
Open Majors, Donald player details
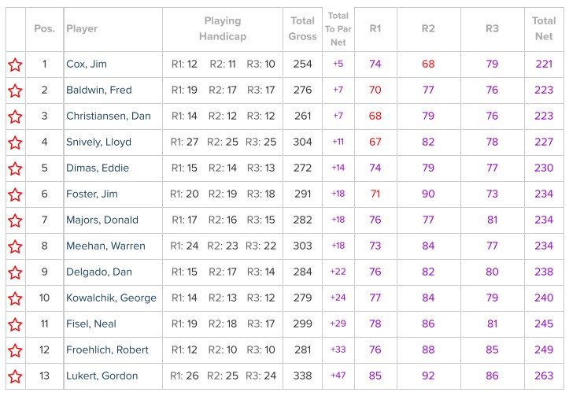[x=102, y=220]
